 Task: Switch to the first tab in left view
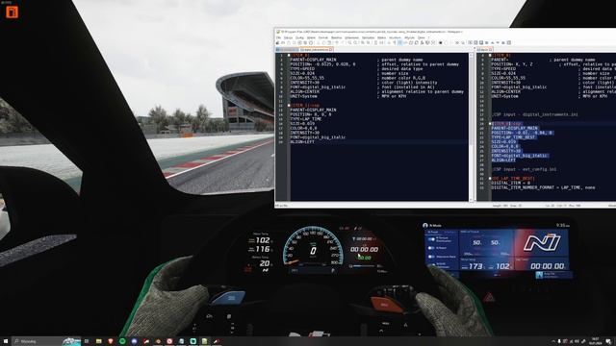[x=287, y=50]
